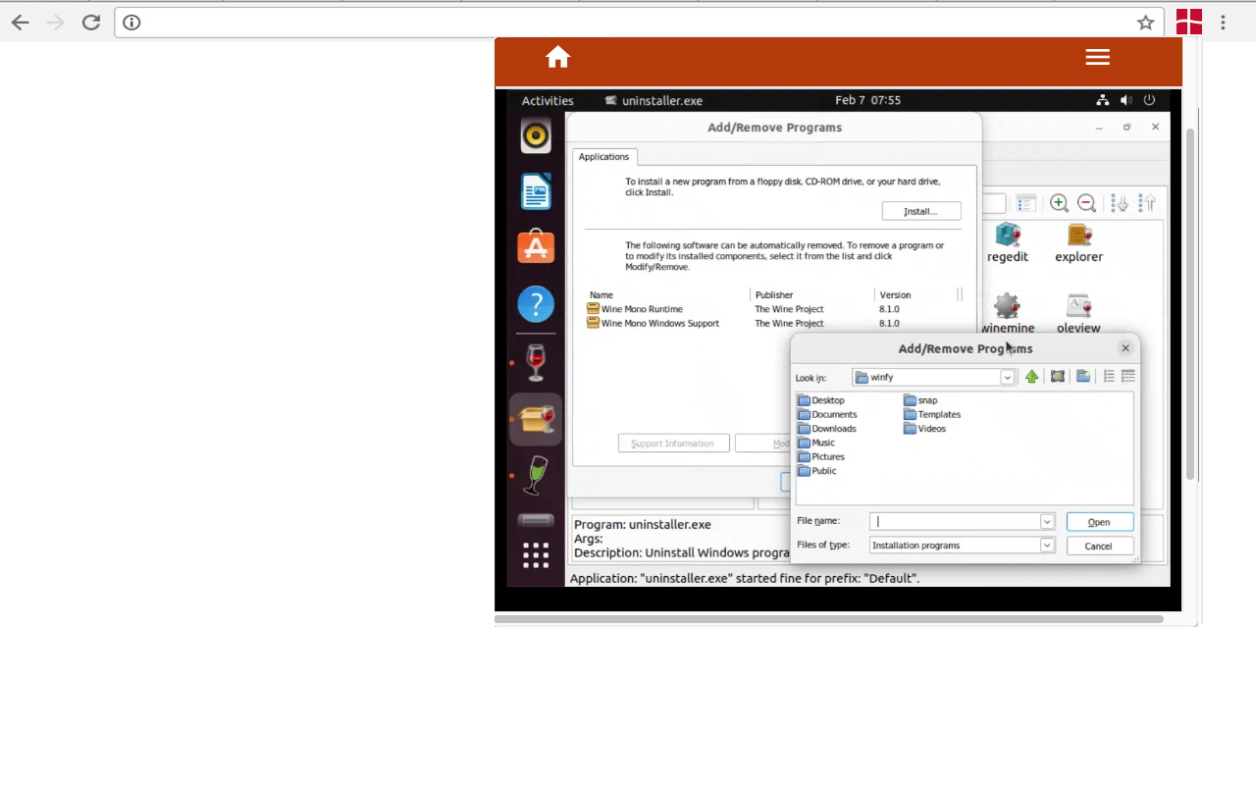Click the browser bookmark star icon
Image resolution: width=1256 pixels, height=785 pixels.
click(x=1145, y=23)
